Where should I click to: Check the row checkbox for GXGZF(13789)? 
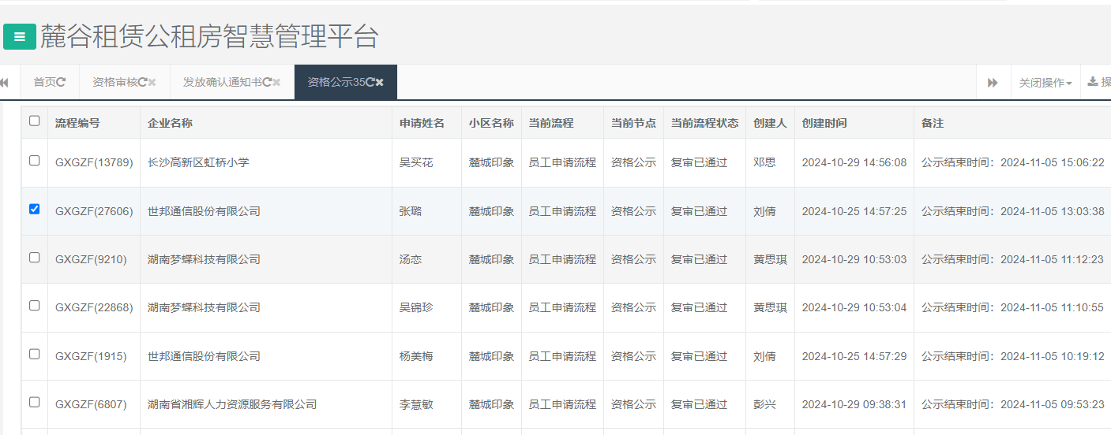[x=34, y=161]
